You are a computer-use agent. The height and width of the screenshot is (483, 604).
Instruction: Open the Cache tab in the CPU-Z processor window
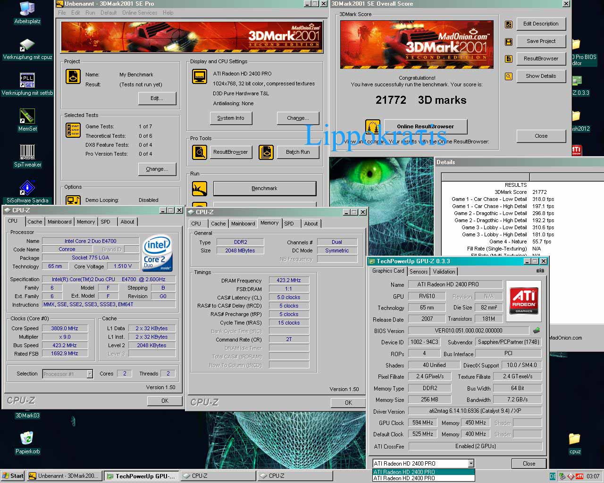point(35,222)
